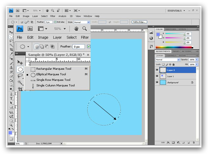The height and width of the screenshot is (154, 208).
Task: Switch to the Swatches panel tab
Action: tap(171, 29)
